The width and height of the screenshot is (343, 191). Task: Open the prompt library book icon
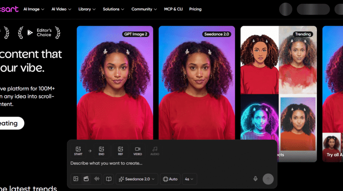[109, 179]
